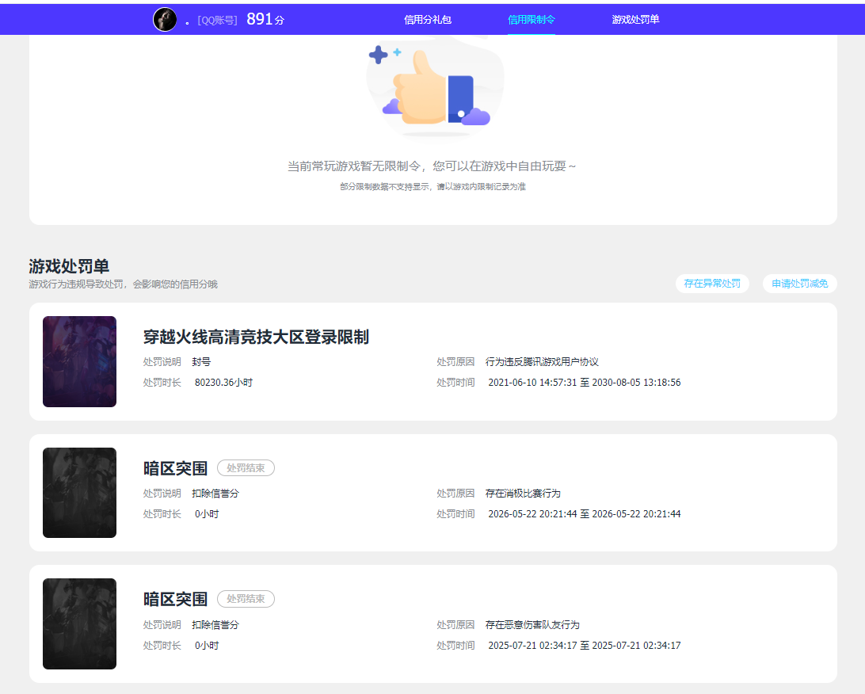Click the 穿越火线高清竞技大区登录限制 title
Screen dimensions: 865x694
(256, 337)
